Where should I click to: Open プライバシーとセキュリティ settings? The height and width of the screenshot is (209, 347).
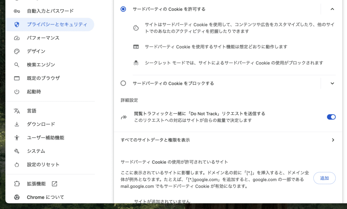pos(50,24)
